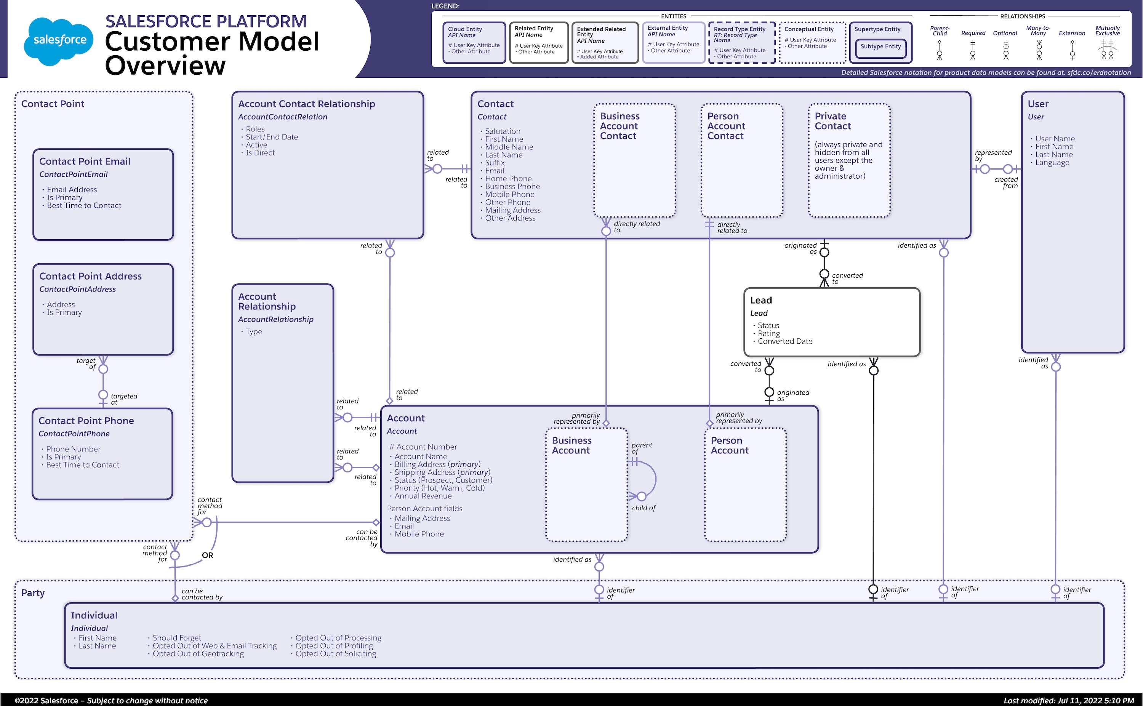
Task: Click the Contact Point Phone entity title
Action: click(x=86, y=421)
